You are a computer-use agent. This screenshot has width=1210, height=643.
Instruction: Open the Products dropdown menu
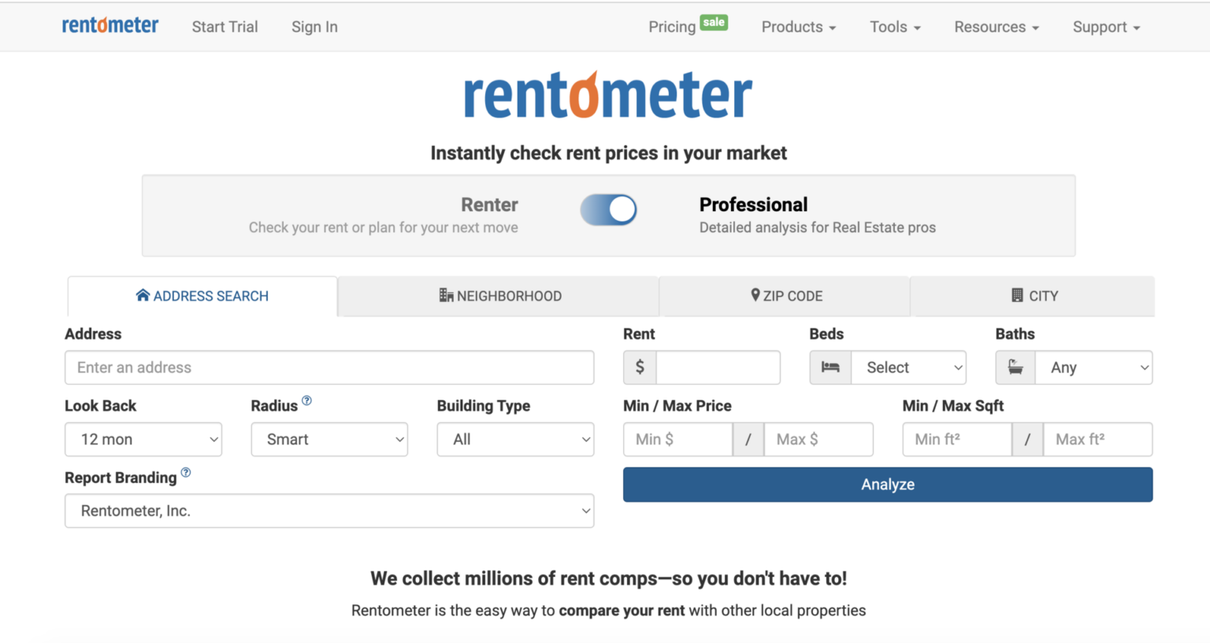(x=798, y=26)
